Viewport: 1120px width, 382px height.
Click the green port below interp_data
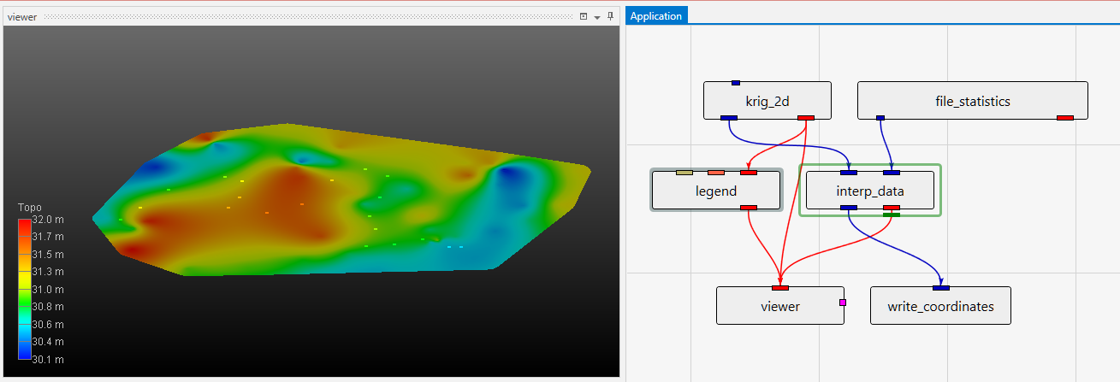point(892,215)
